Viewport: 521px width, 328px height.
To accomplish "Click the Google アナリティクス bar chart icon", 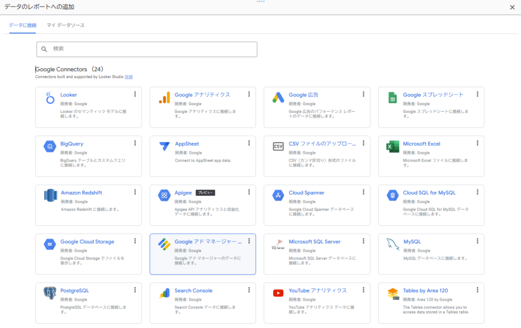I will coord(164,98).
